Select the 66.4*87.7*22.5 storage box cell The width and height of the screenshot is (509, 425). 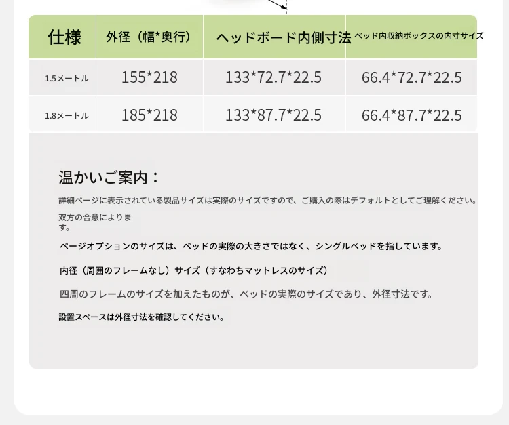411,115
